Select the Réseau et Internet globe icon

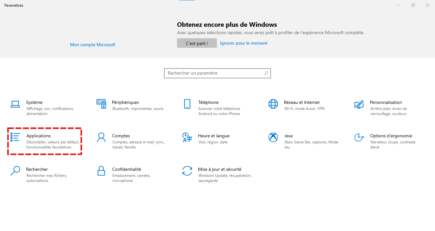[273, 104]
